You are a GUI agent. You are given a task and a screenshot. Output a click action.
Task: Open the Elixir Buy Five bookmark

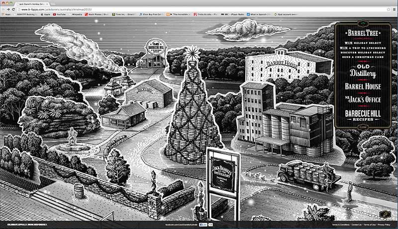151,14
